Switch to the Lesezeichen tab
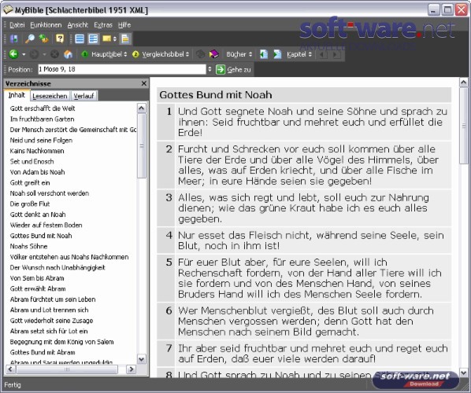This screenshot has height=393, width=471. (50, 96)
